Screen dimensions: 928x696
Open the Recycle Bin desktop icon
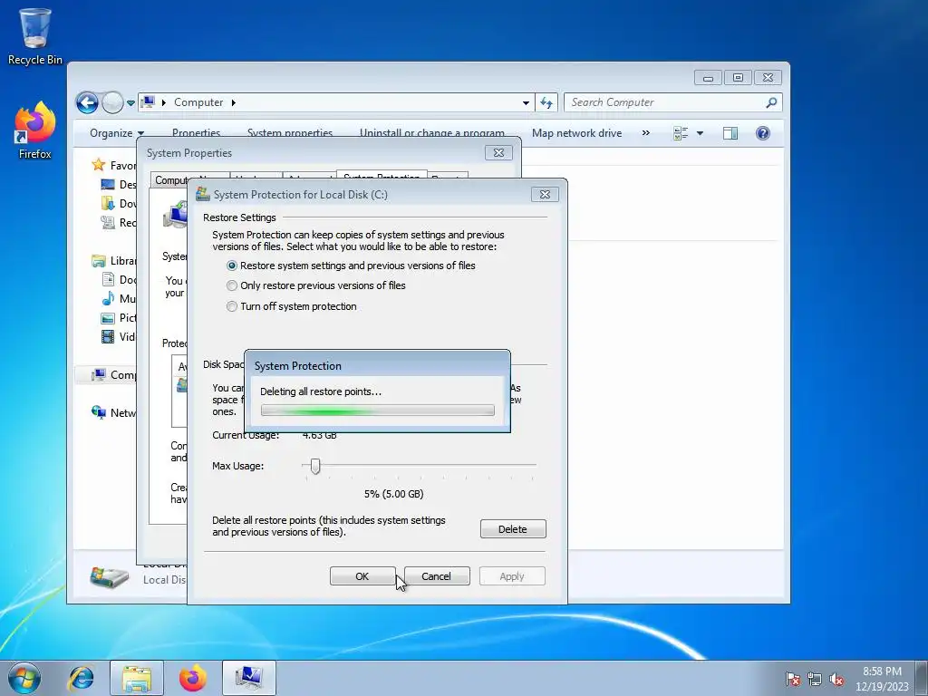tap(35, 35)
